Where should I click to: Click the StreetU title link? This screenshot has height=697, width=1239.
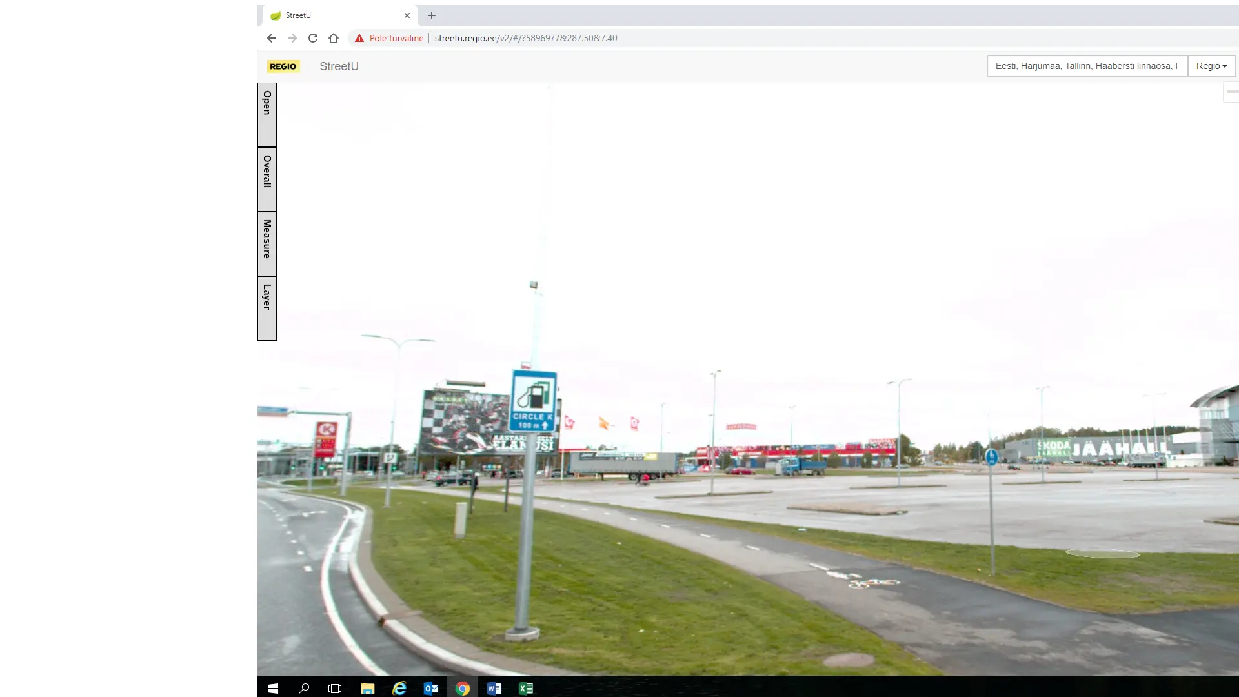(339, 66)
